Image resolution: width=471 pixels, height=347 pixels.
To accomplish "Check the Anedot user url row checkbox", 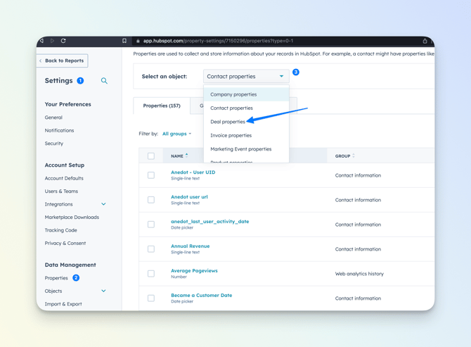I will (x=151, y=200).
